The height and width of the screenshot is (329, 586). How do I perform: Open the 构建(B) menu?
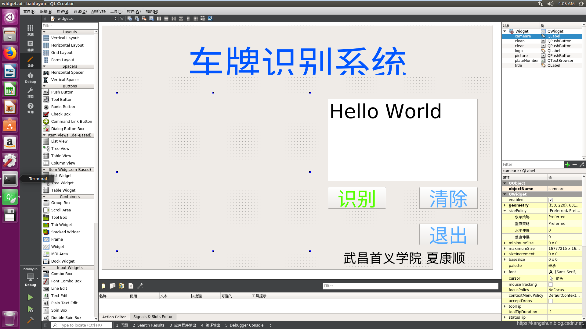(63, 11)
